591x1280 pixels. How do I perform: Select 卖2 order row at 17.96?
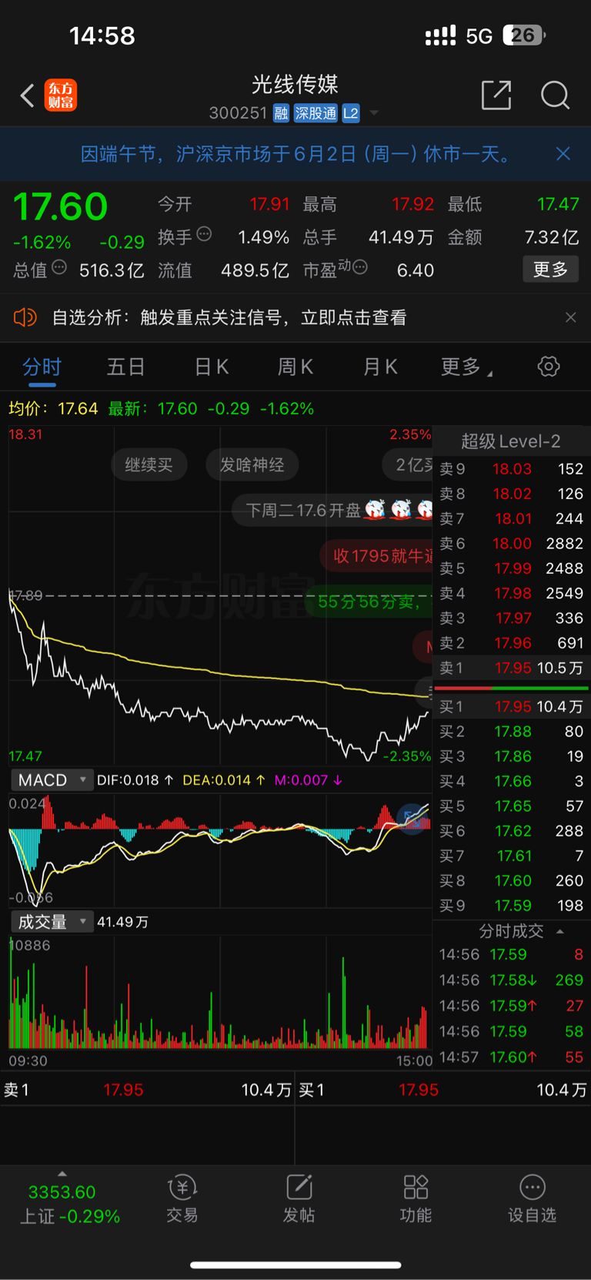[x=511, y=643]
